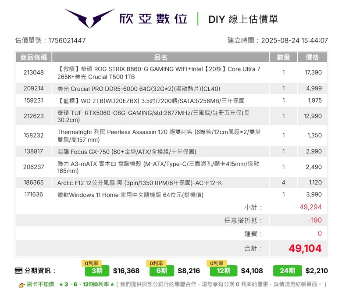Click the 聯力 A3-mATX 電腦機殼 product name
Screen dimensions: 342x293
[158, 167]
